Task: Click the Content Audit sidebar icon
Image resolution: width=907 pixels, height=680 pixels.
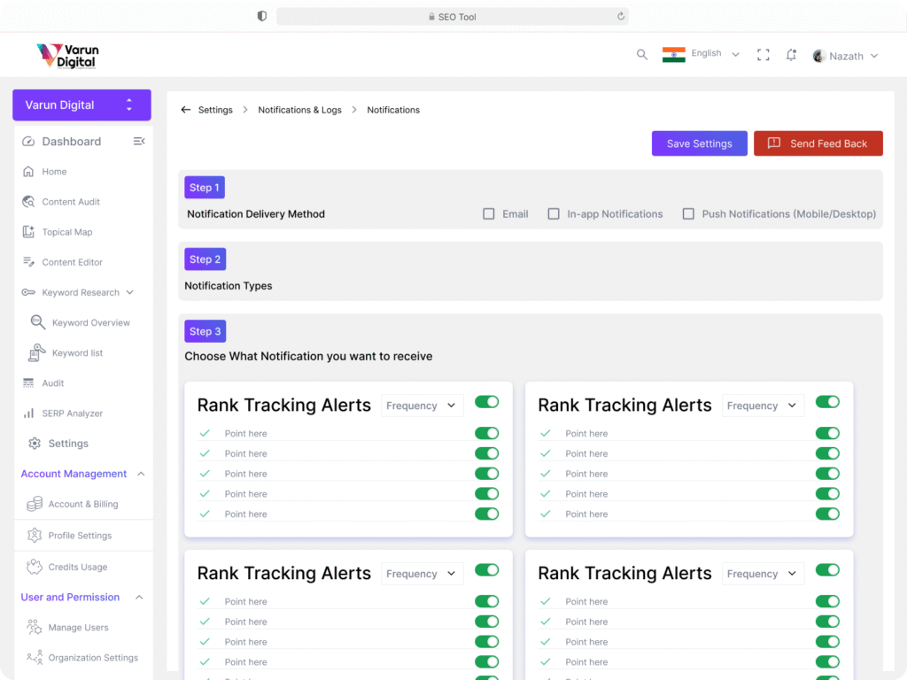Action: coord(28,202)
